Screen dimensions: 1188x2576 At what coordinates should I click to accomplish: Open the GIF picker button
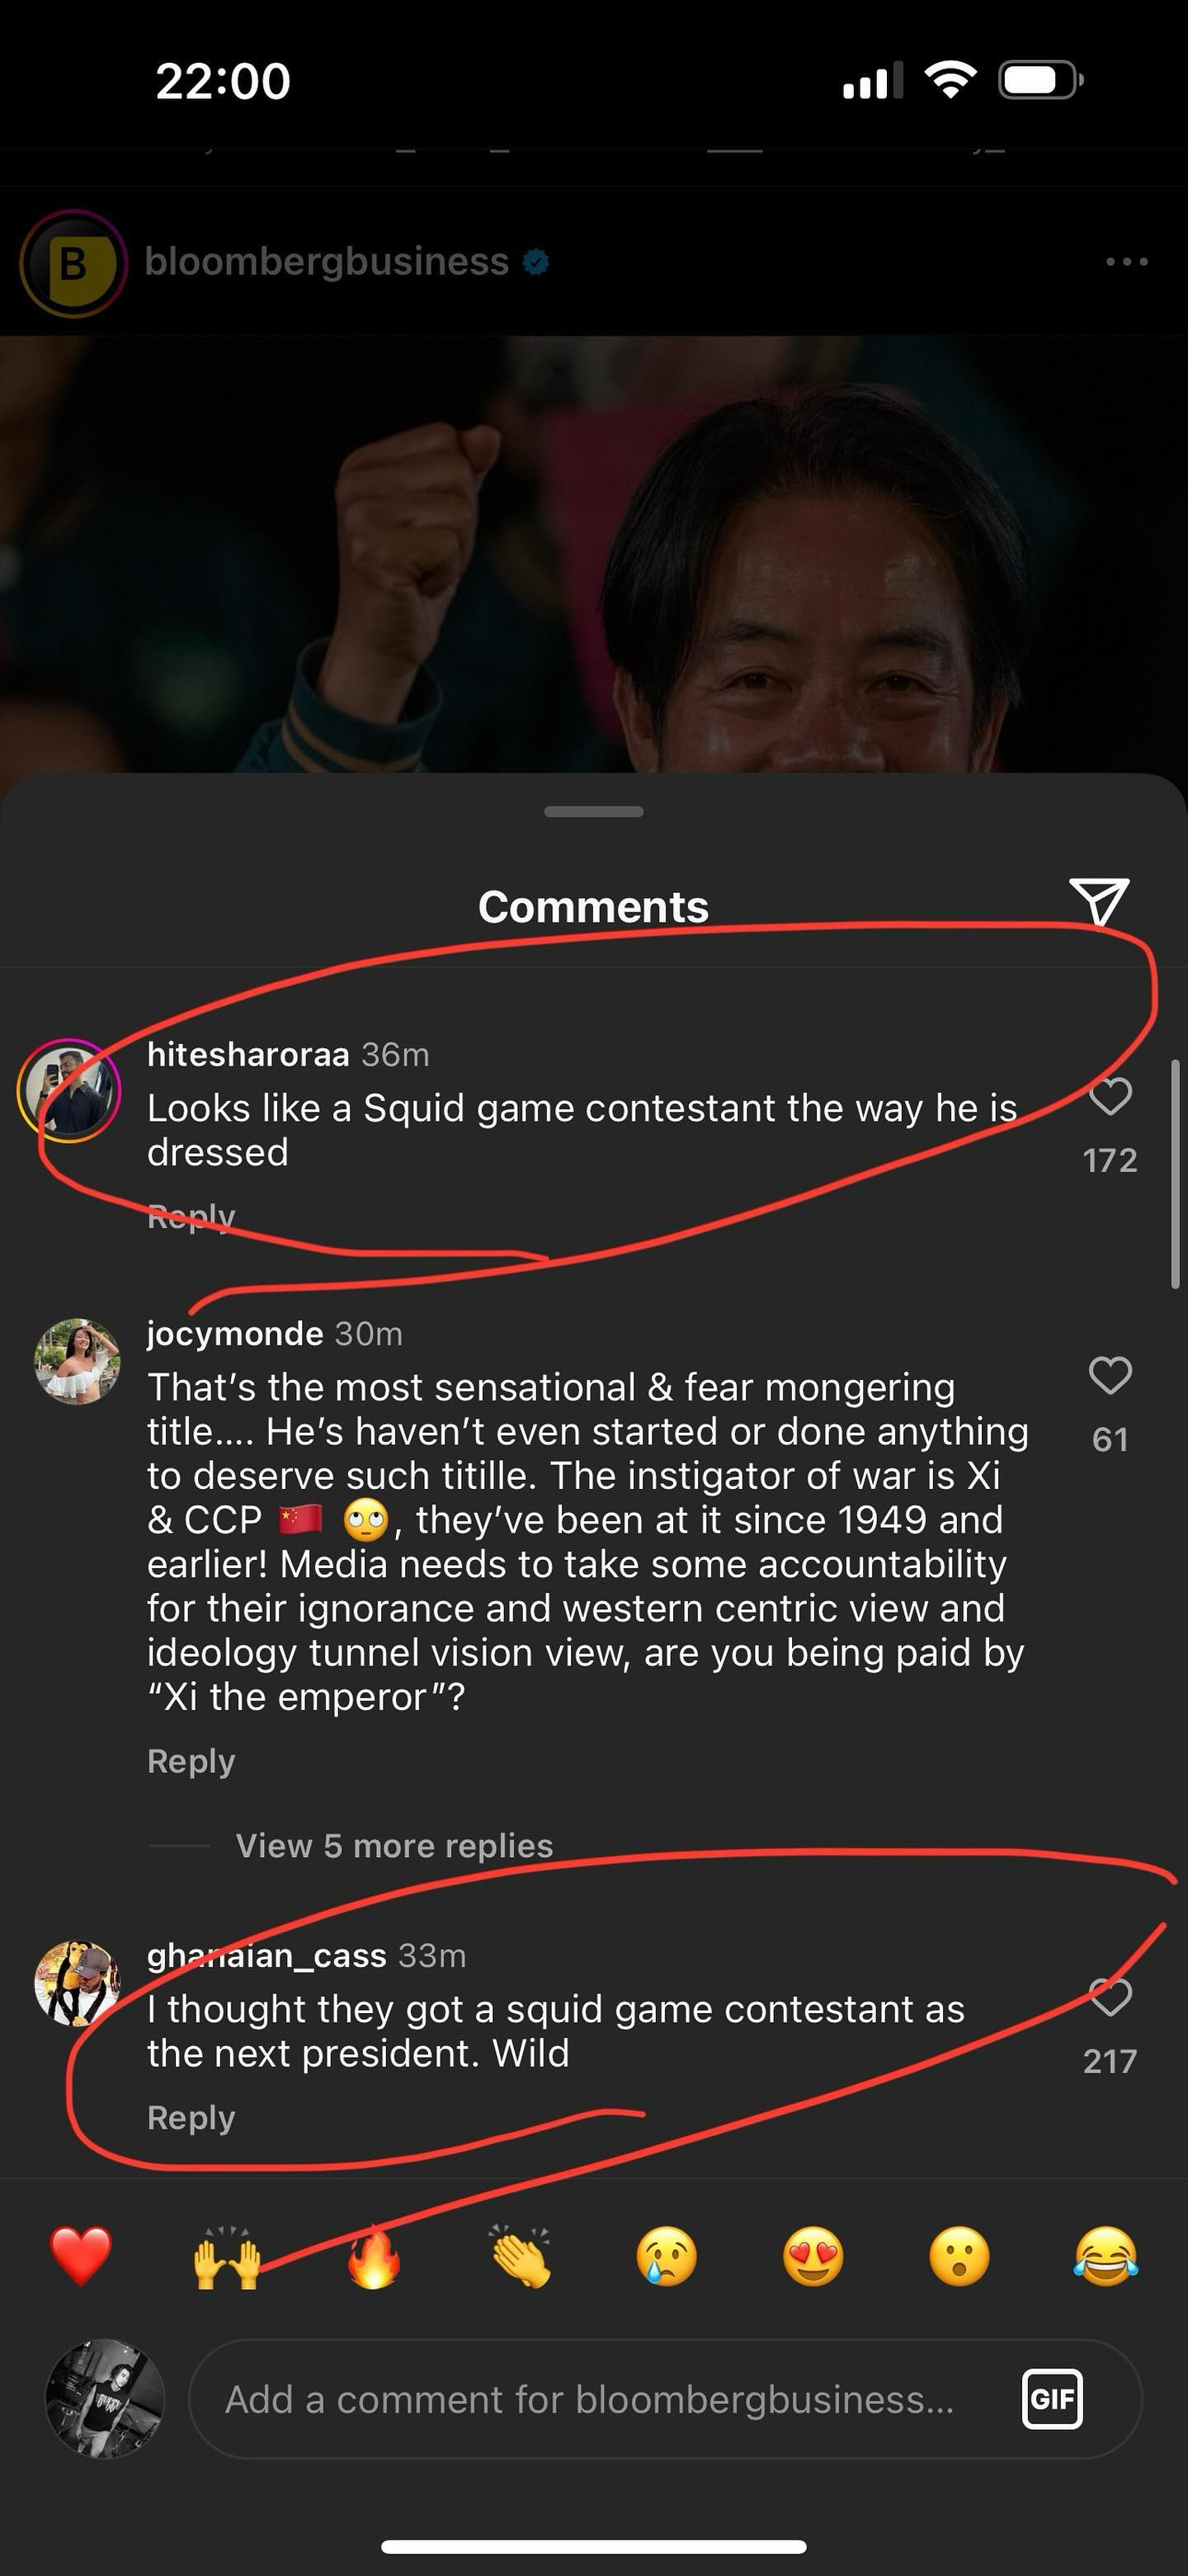coord(1052,2399)
